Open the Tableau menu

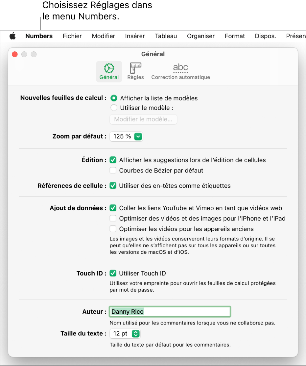pyautogui.click(x=166, y=36)
